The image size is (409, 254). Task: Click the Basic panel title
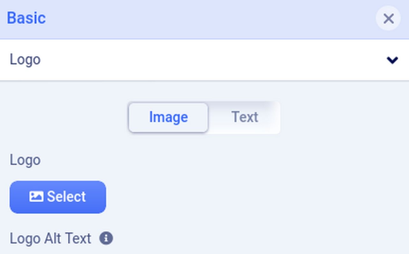click(26, 18)
